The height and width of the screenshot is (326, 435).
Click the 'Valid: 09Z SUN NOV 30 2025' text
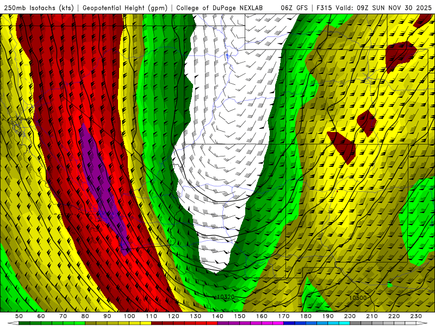(384, 8)
